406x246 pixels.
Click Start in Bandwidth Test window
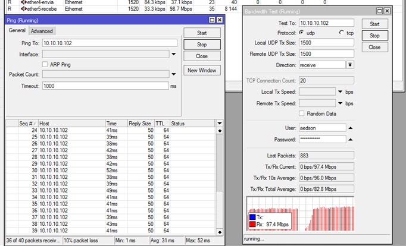click(x=374, y=24)
